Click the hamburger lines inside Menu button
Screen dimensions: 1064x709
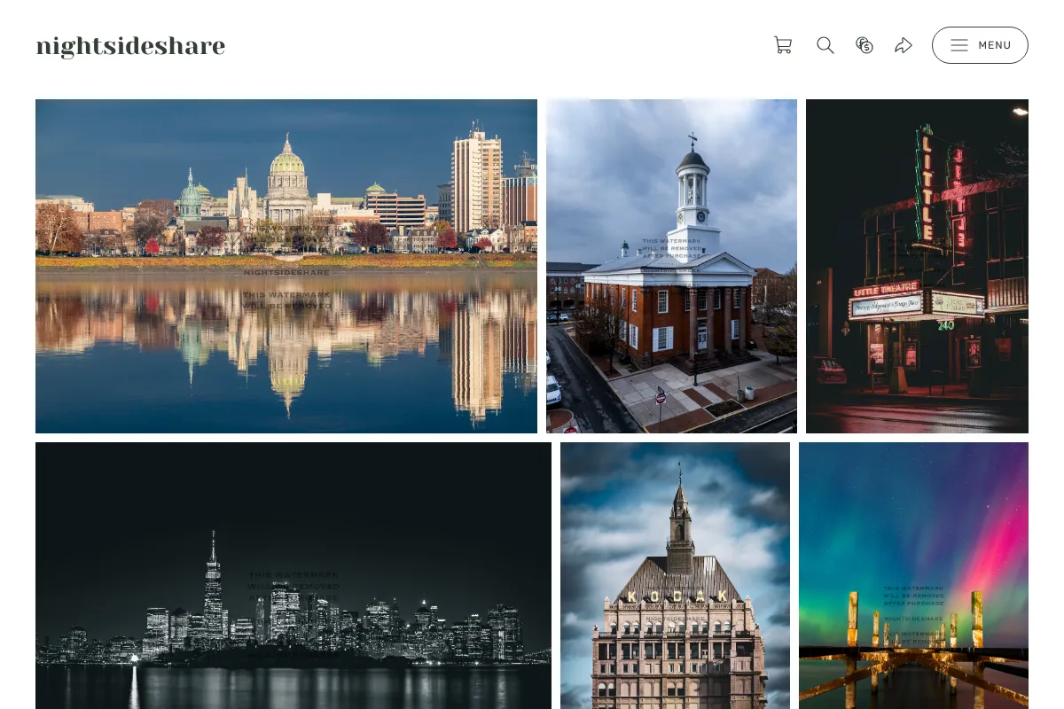point(959,45)
